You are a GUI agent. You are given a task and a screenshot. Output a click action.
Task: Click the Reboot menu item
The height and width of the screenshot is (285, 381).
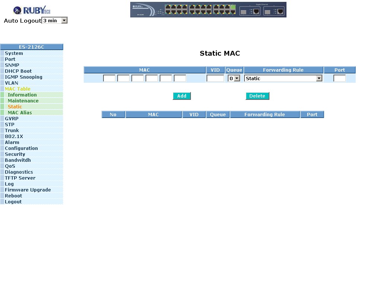tap(32, 196)
